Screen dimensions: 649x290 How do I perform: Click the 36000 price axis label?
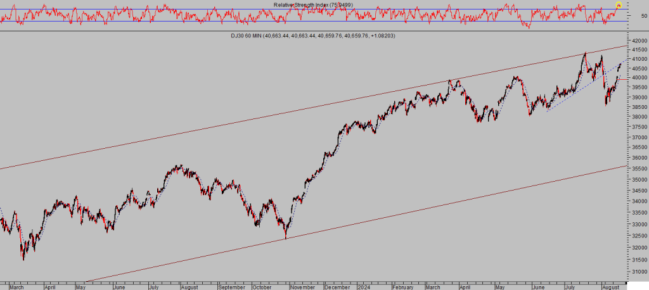[639, 158]
